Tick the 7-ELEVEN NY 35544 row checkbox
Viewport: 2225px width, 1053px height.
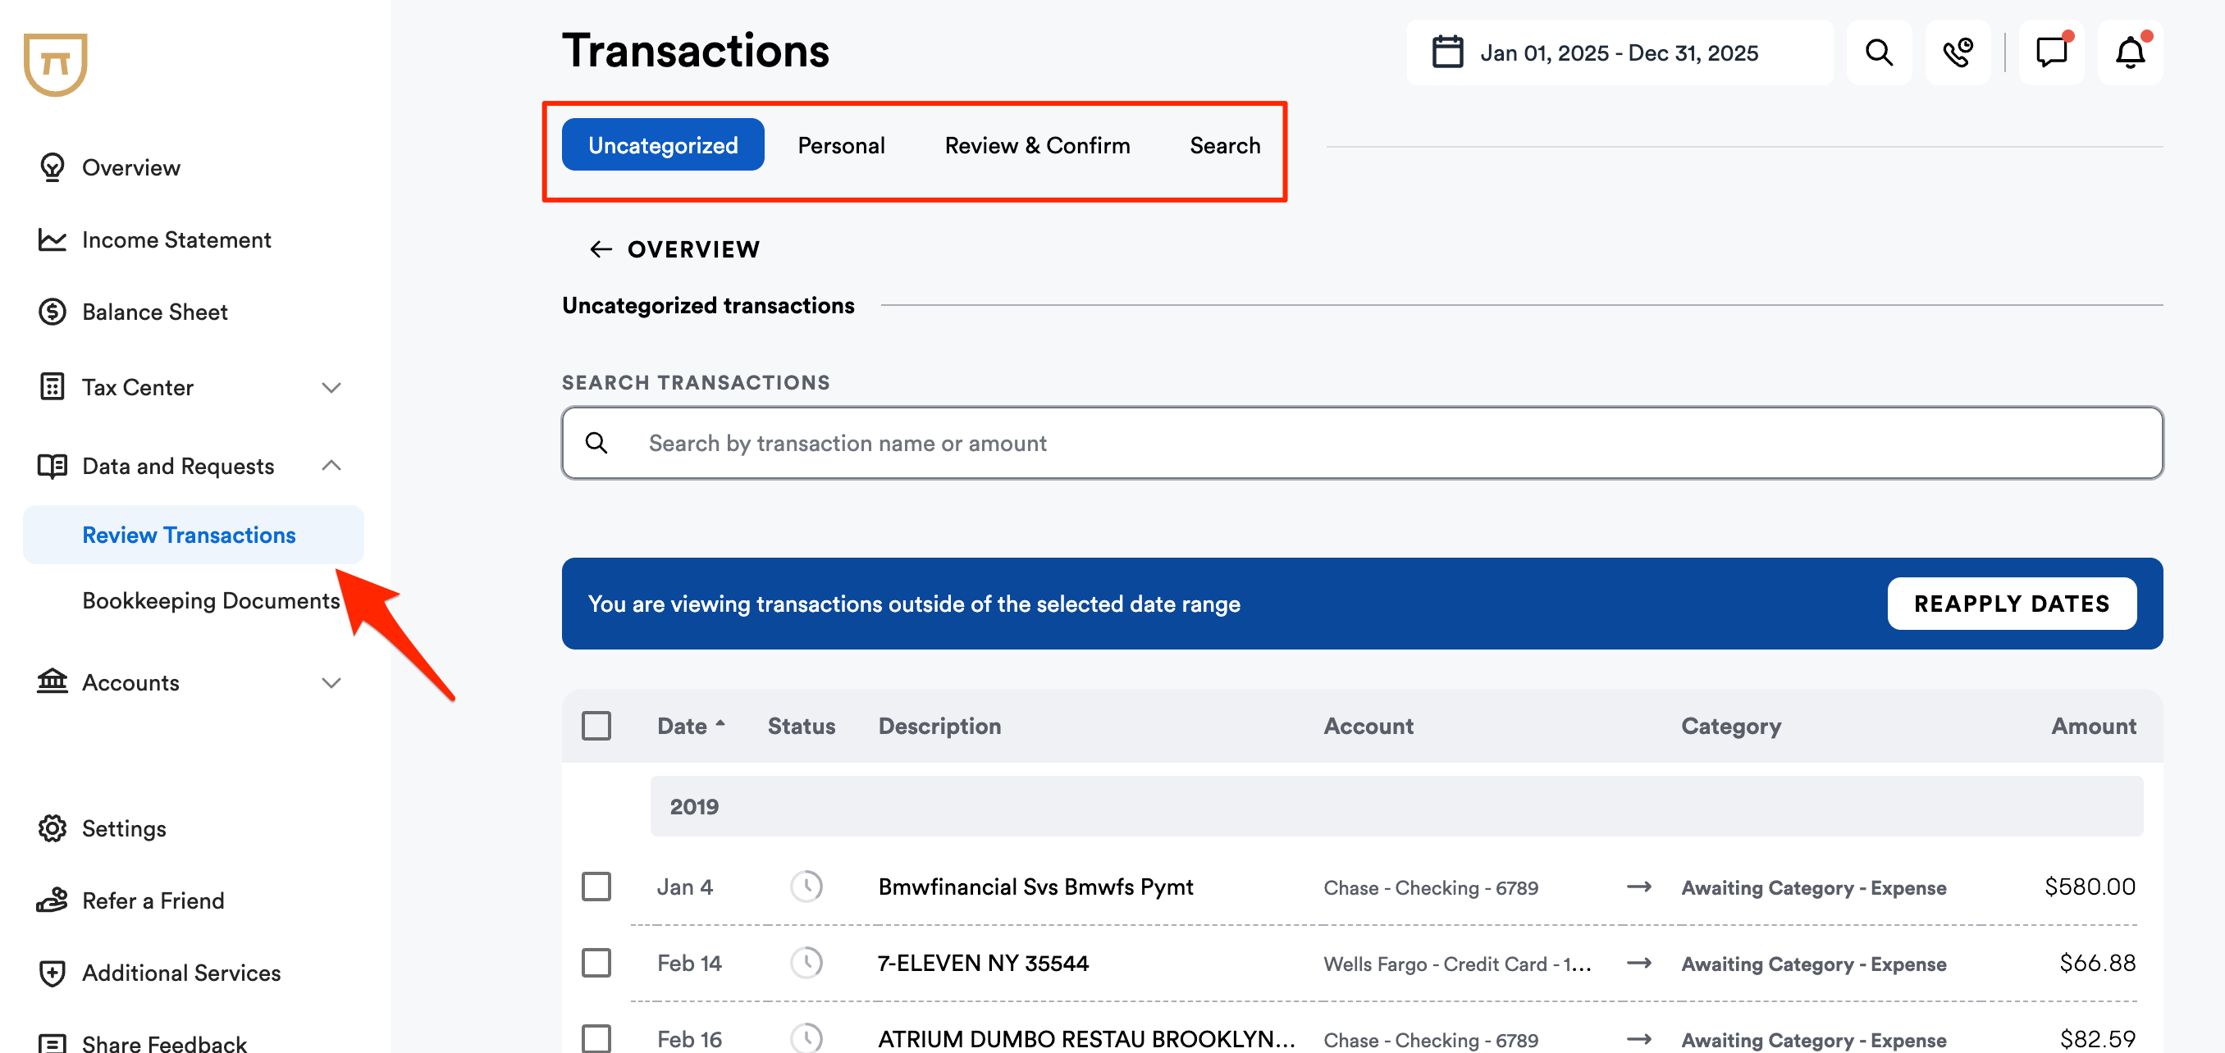pos(596,962)
